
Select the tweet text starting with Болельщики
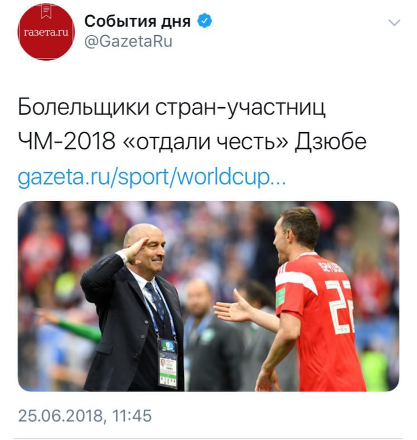pos(192,124)
